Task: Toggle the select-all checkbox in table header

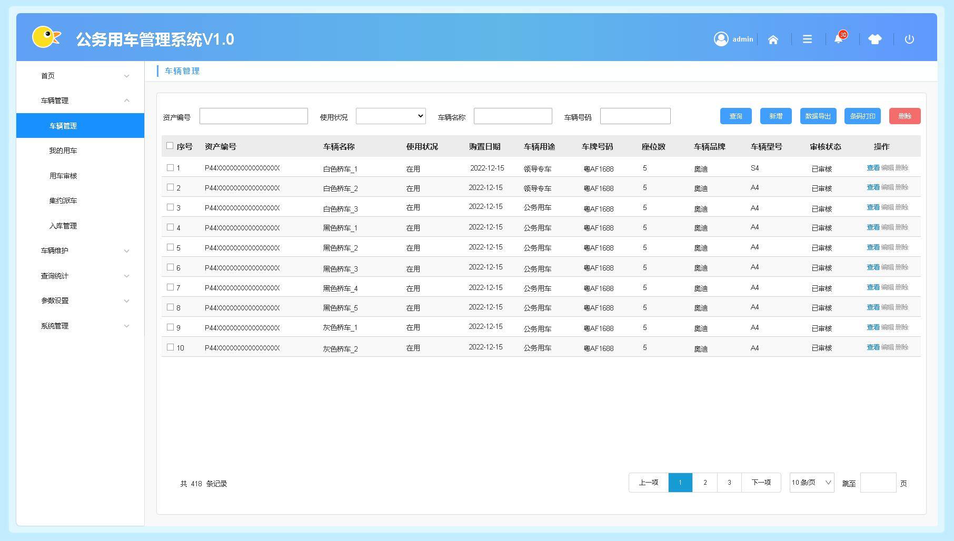Action: [x=170, y=146]
